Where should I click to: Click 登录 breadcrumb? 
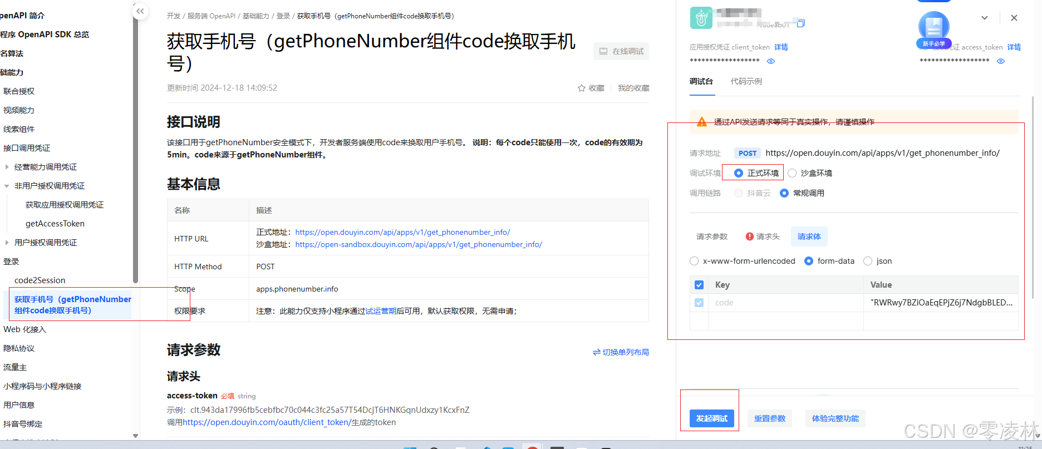(x=283, y=16)
